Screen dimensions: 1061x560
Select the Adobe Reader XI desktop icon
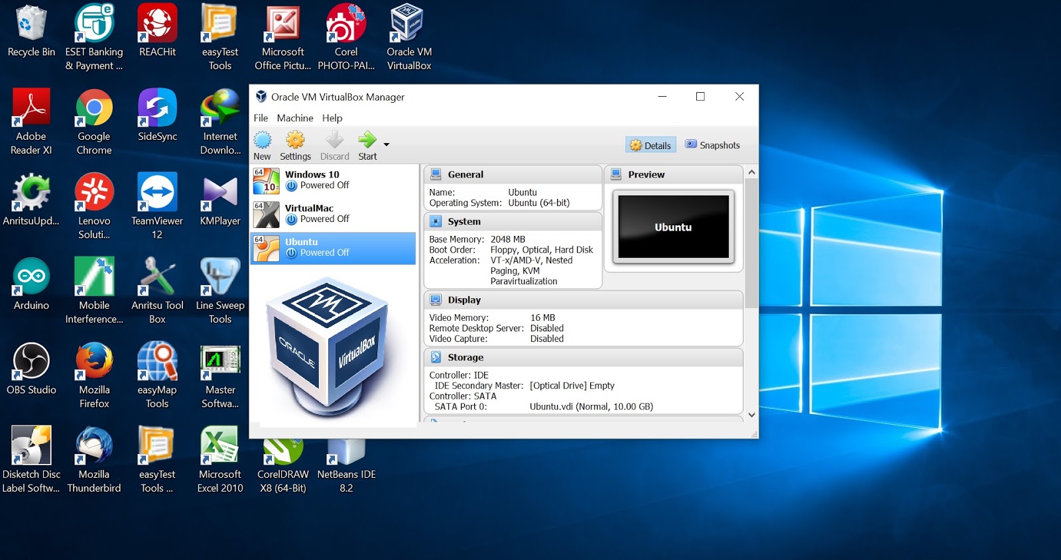click(x=31, y=122)
